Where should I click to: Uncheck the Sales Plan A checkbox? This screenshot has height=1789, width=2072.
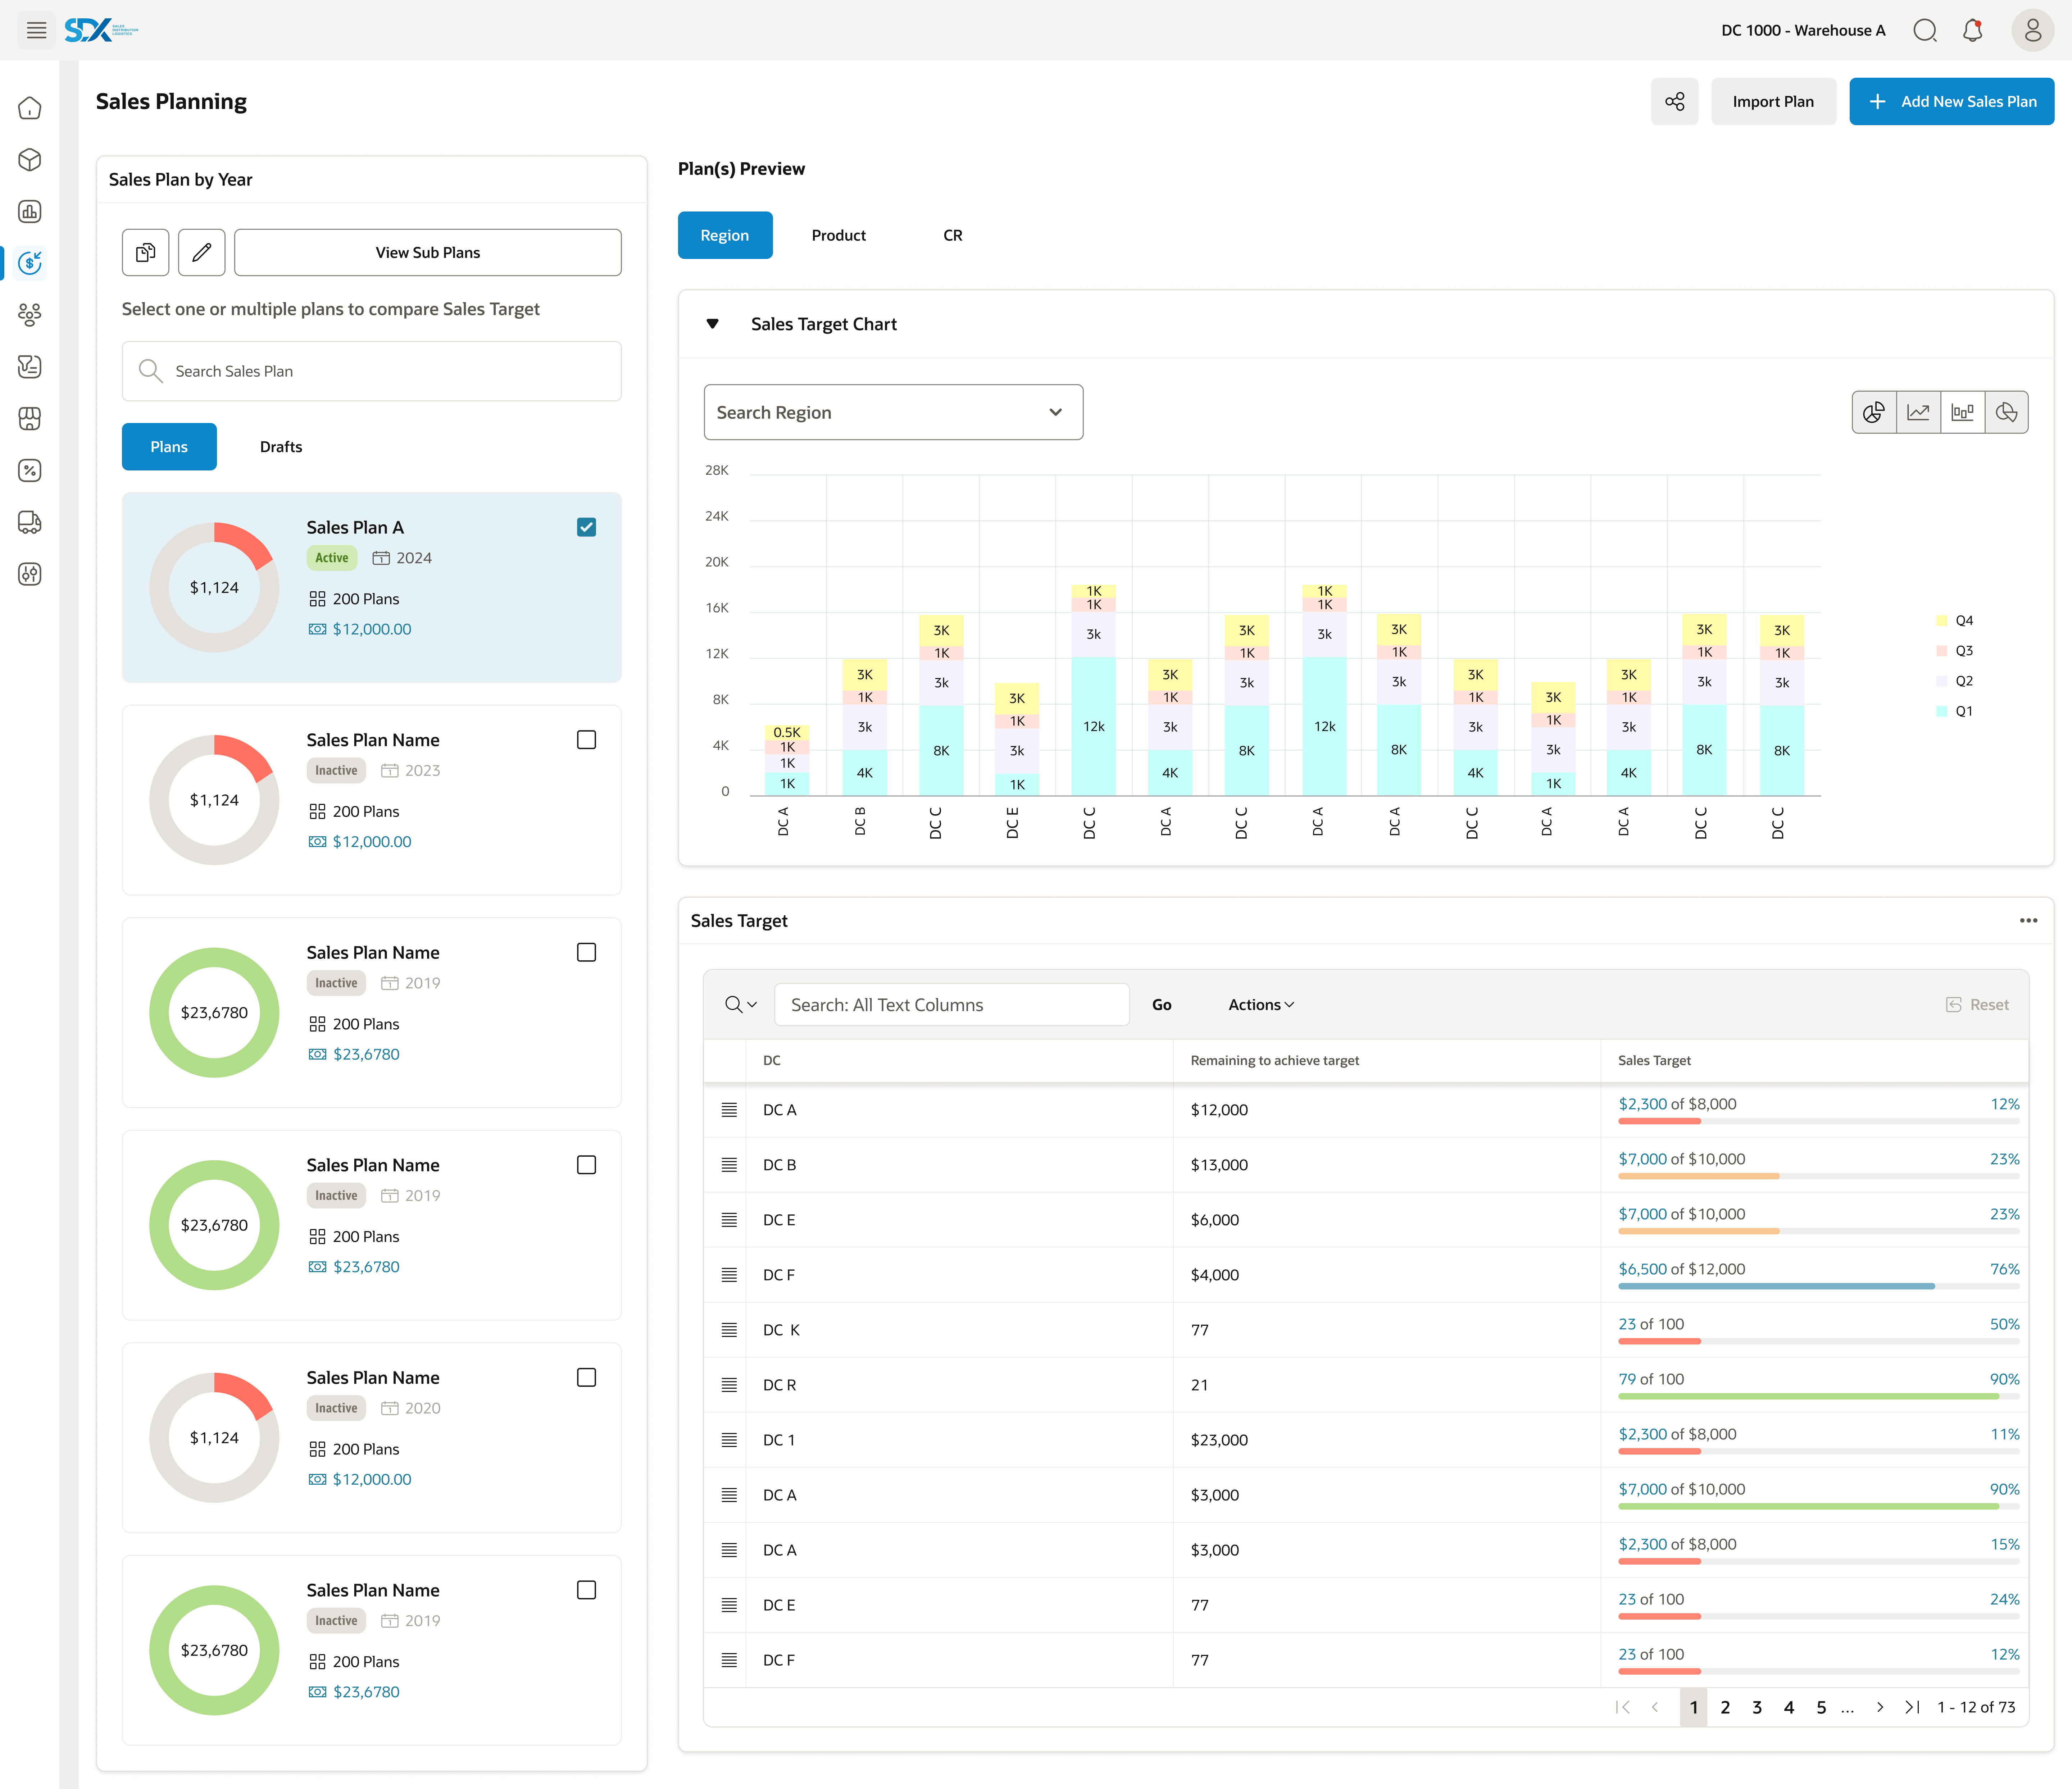click(x=587, y=527)
